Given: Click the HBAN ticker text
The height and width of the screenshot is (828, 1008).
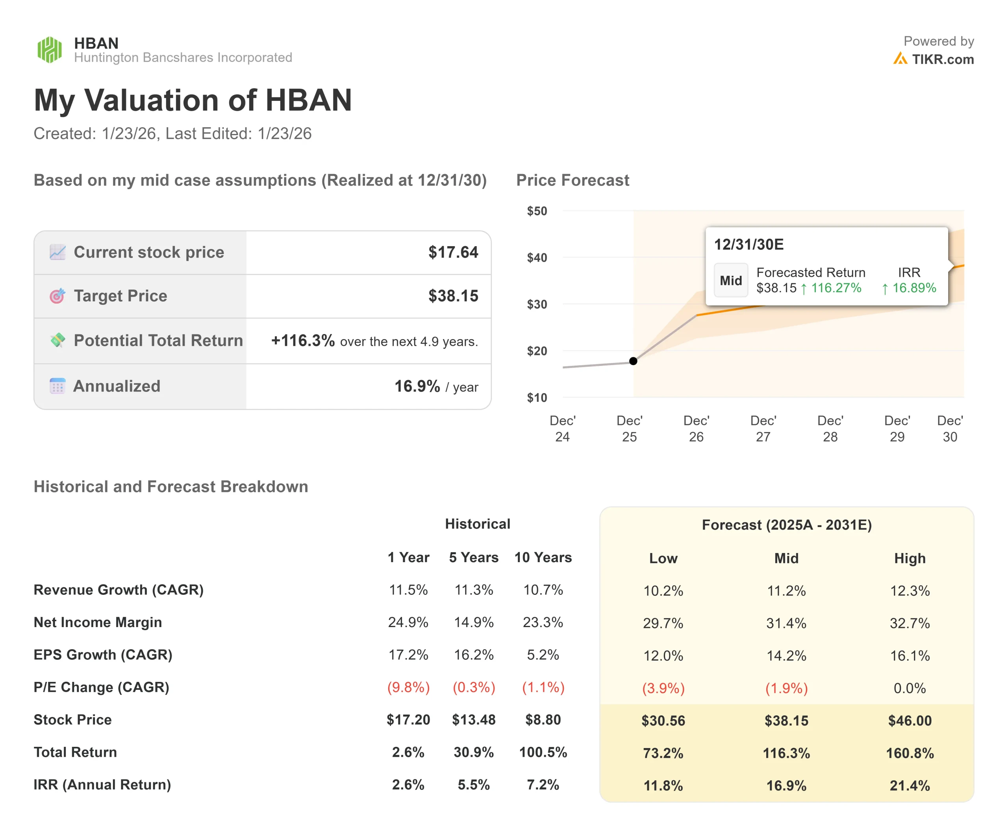Looking at the screenshot, I should pyautogui.click(x=96, y=43).
